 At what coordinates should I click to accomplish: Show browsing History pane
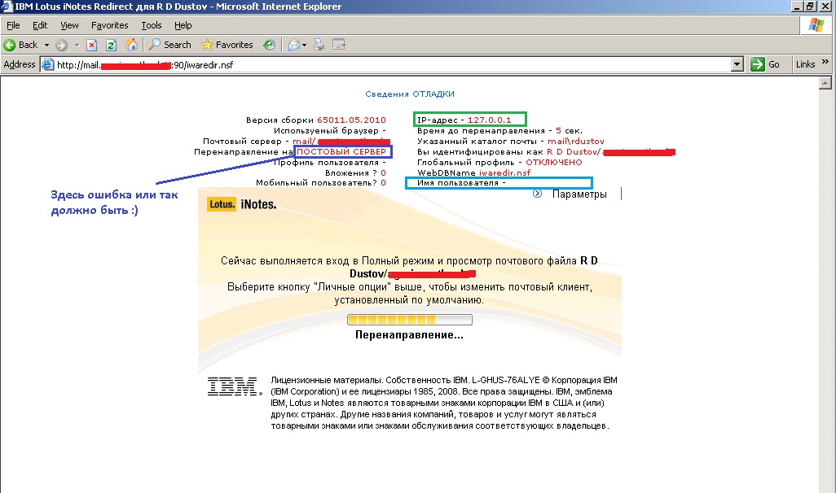(x=269, y=46)
